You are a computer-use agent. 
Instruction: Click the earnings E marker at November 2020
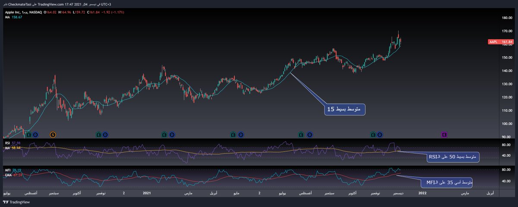point(98,135)
